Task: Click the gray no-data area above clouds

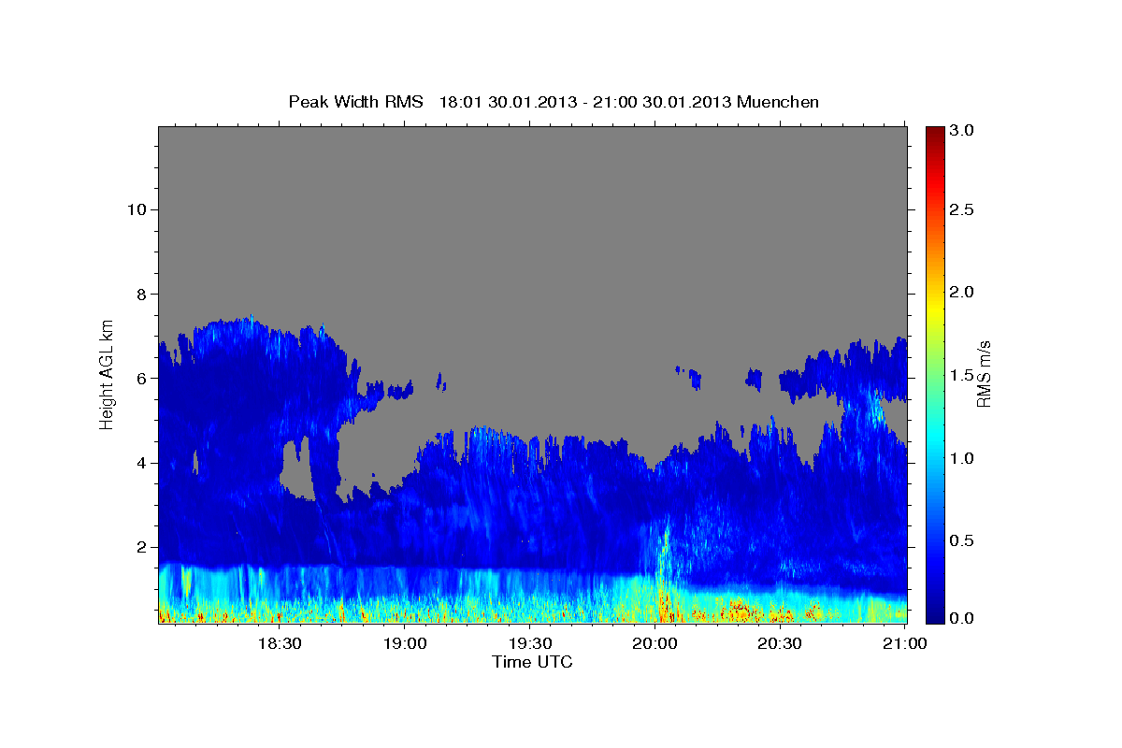Action: tap(533, 224)
